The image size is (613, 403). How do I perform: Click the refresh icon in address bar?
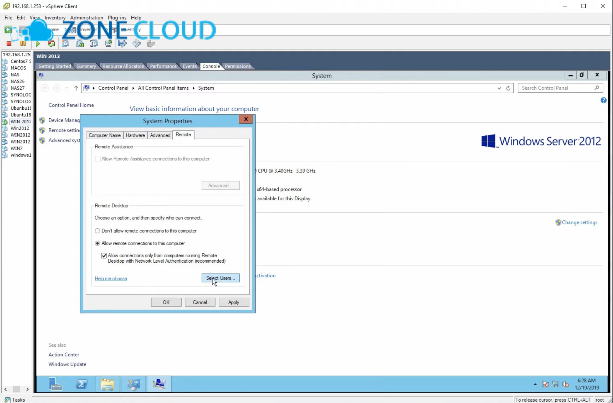click(x=508, y=88)
